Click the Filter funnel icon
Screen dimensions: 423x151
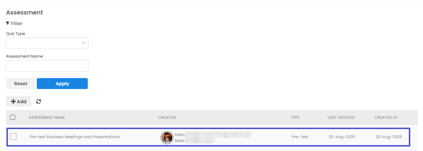pyautogui.click(x=8, y=23)
